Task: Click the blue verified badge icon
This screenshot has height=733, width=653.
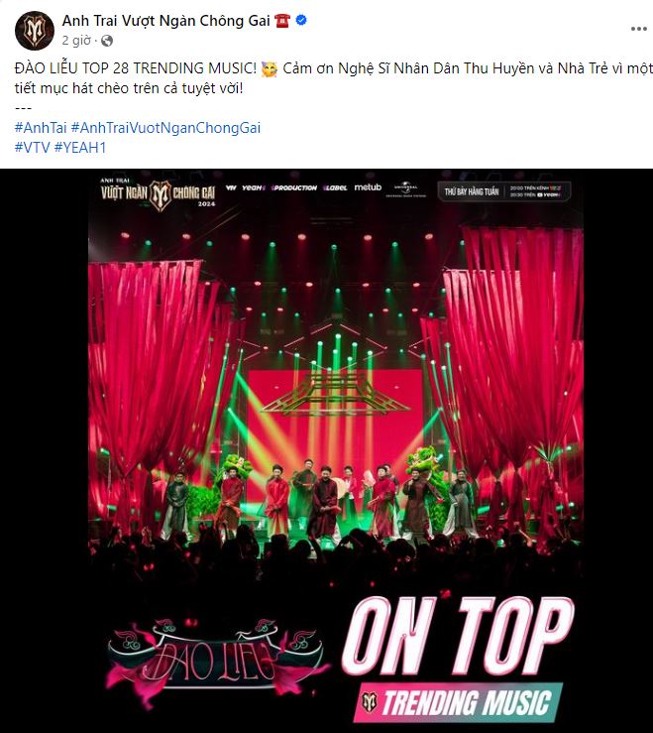Action: [x=302, y=20]
